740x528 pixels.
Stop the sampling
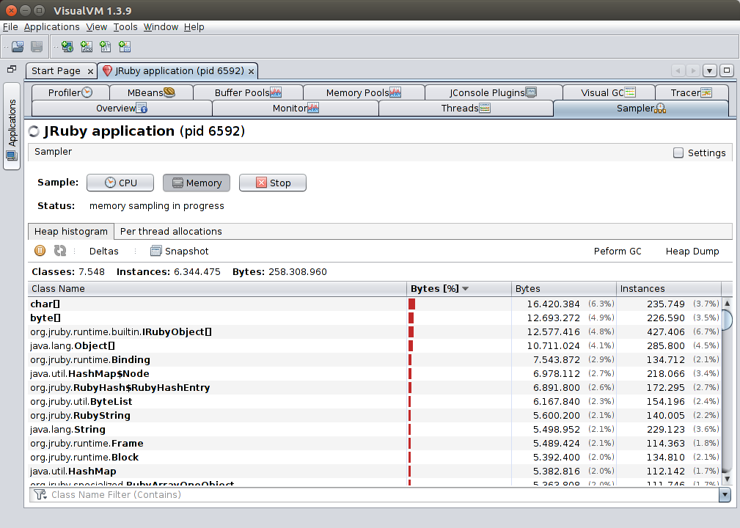click(273, 183)
